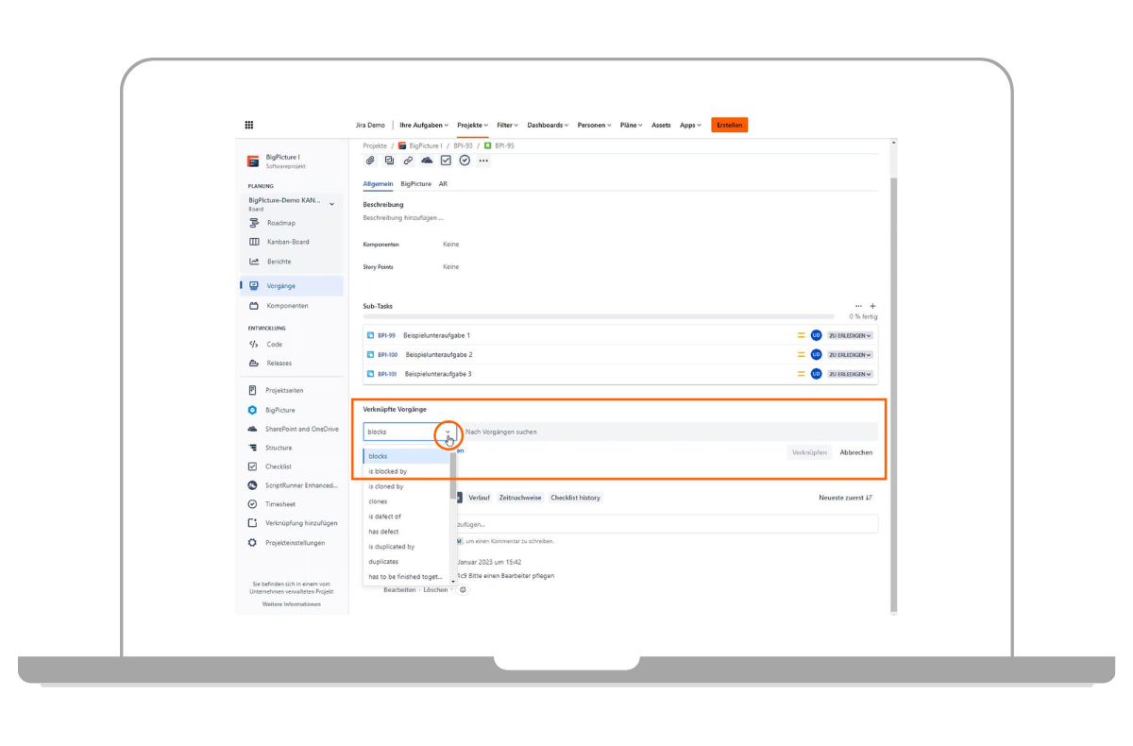Screen dimensions: 1133x746
Task: Switch to the BigPicture tab
Action: 415,184
